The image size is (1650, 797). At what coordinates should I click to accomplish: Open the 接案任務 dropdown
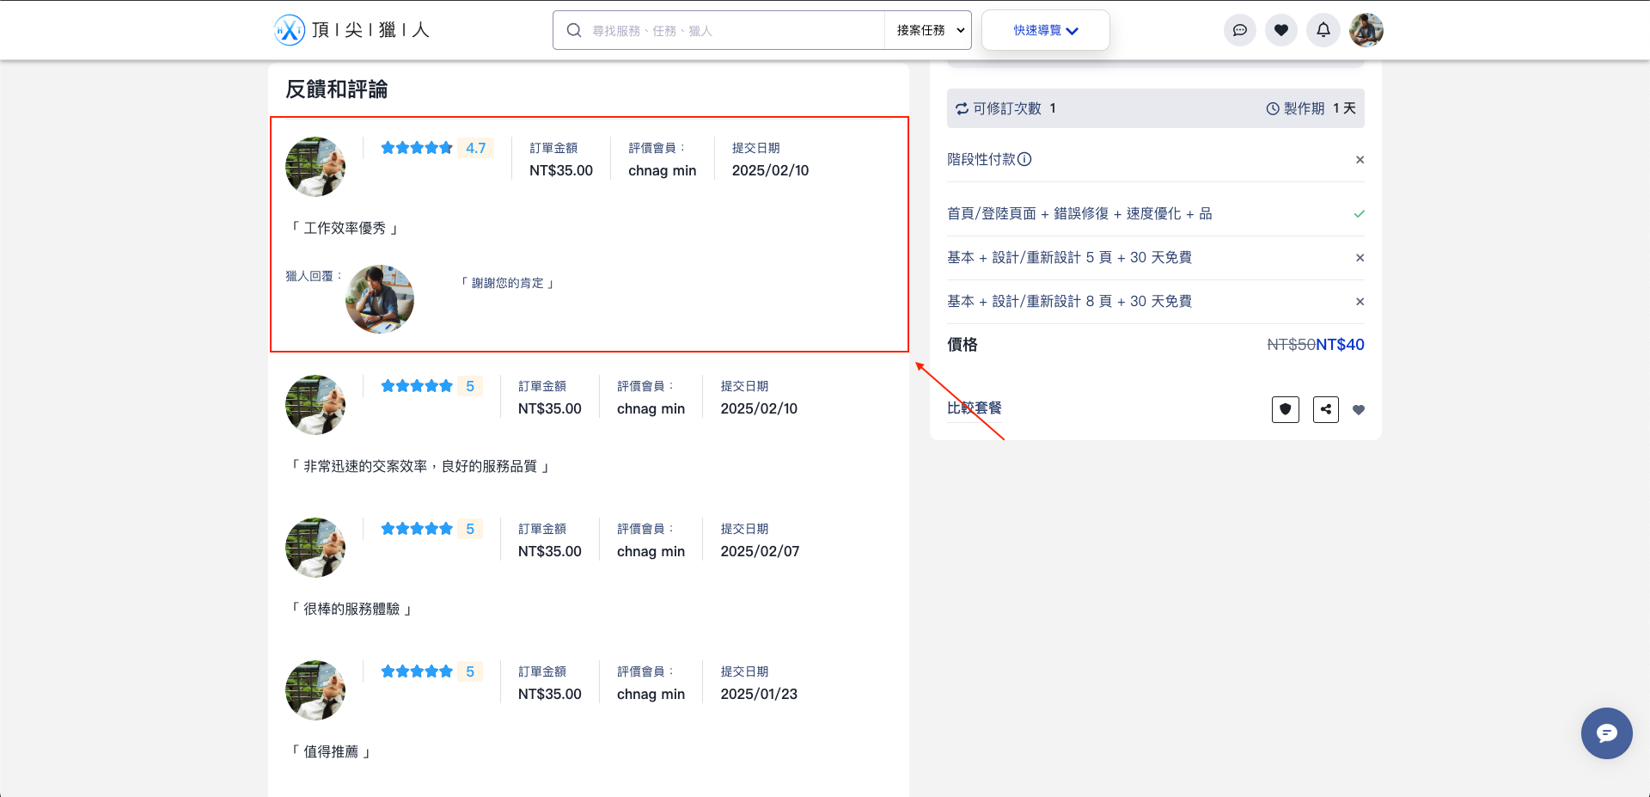click(927, 29)
